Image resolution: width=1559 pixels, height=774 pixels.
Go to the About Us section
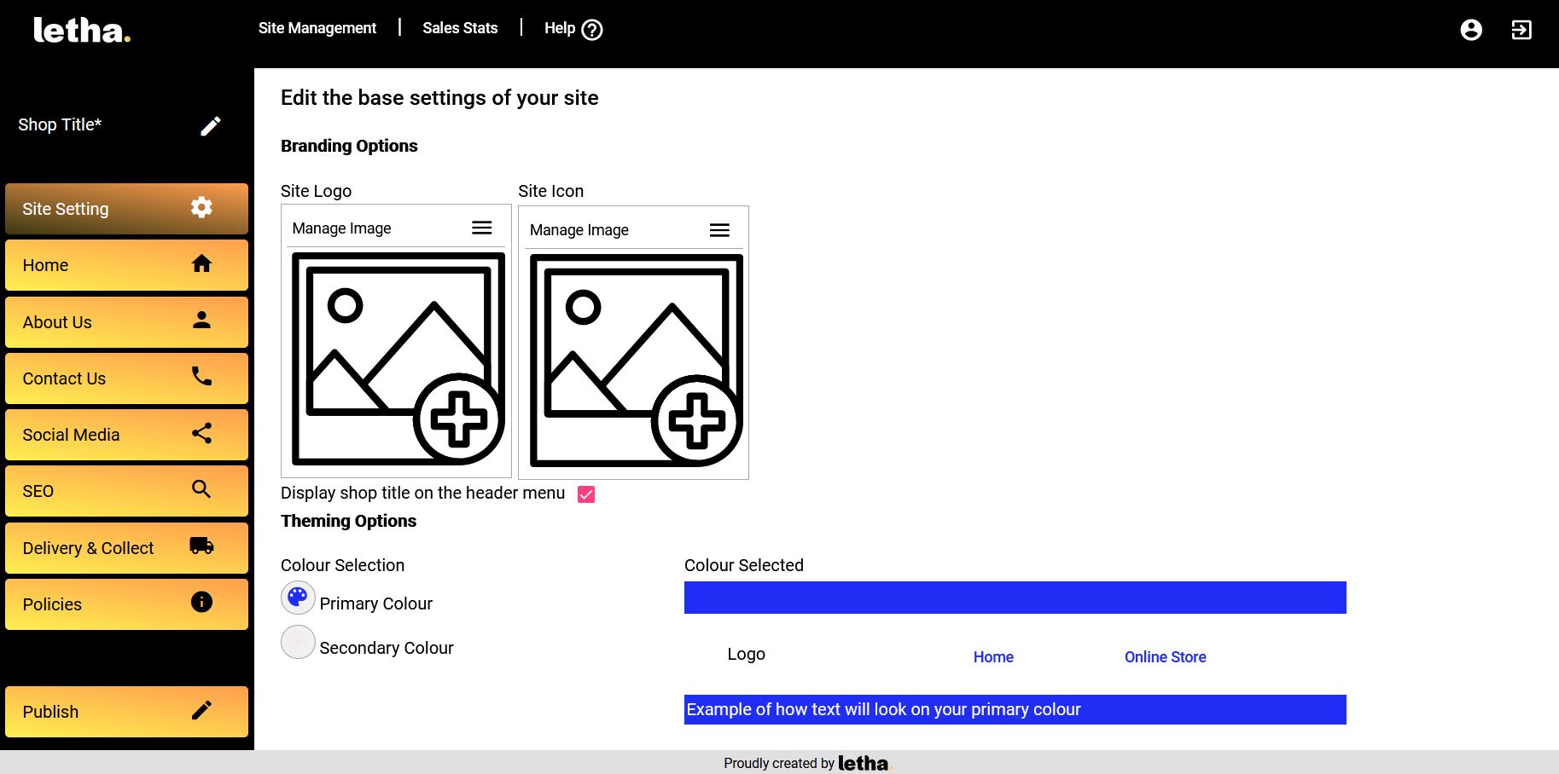tap(126, 322)
